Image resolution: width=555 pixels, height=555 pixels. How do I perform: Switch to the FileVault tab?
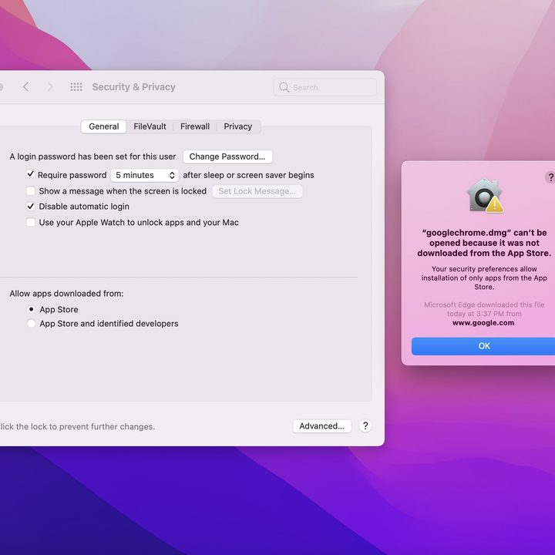(150, 126)
